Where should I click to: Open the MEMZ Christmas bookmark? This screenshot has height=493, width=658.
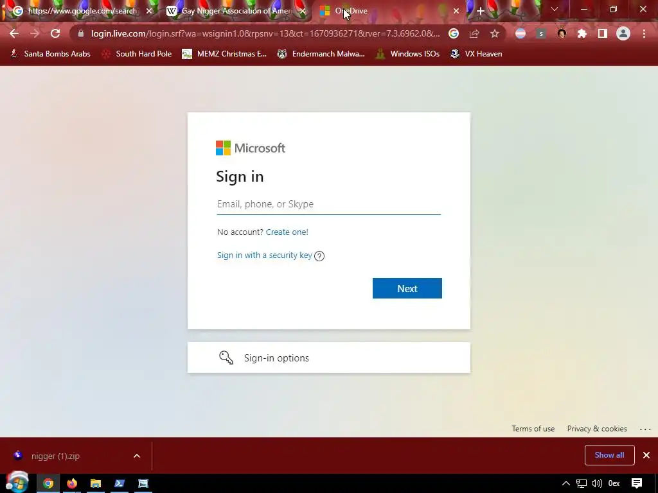[224, 54]
